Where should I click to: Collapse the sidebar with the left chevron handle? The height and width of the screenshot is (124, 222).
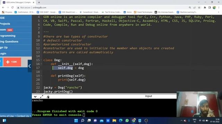coord(29,66)
